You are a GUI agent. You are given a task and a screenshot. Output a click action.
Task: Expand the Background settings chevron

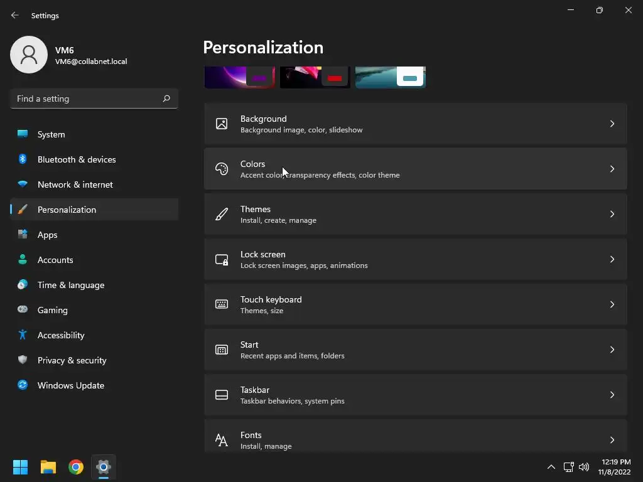click(x=612, y=124)
